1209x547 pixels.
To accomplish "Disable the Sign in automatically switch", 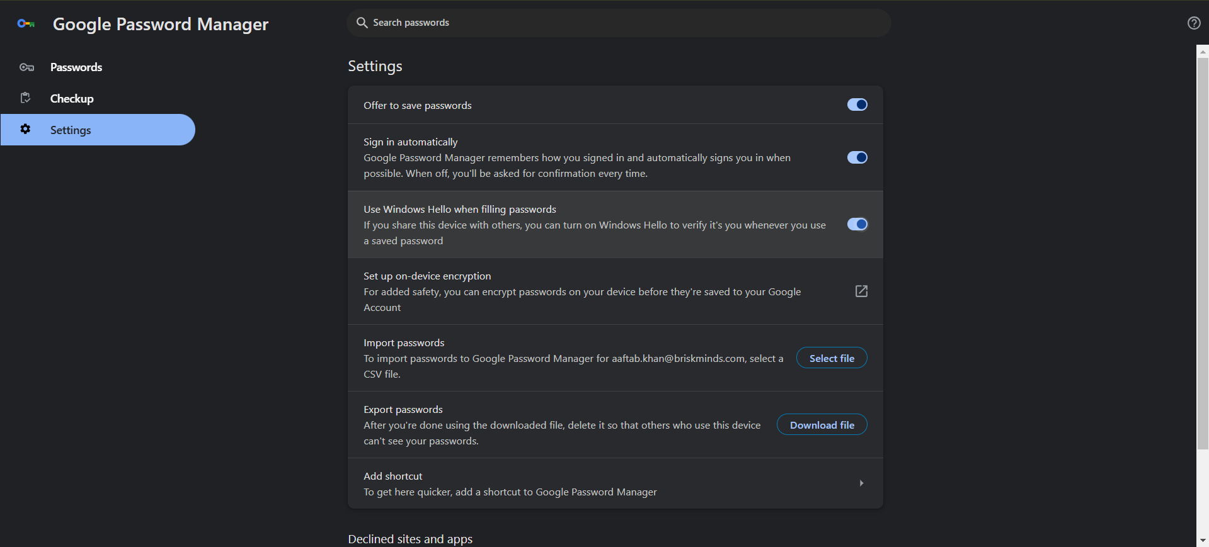I will point(857,157).
